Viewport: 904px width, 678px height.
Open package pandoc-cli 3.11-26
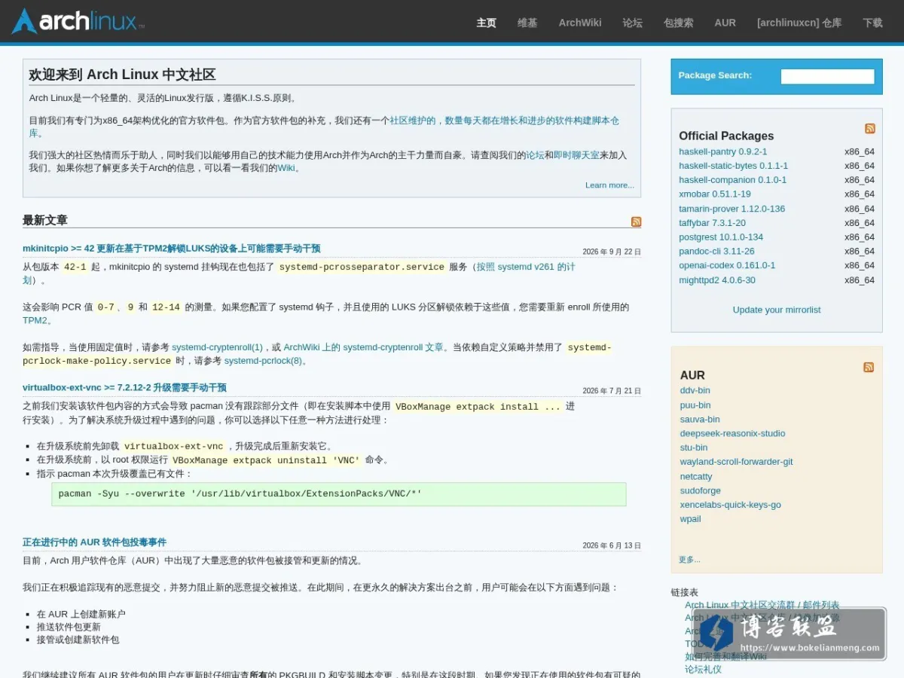tap(716, 252)
